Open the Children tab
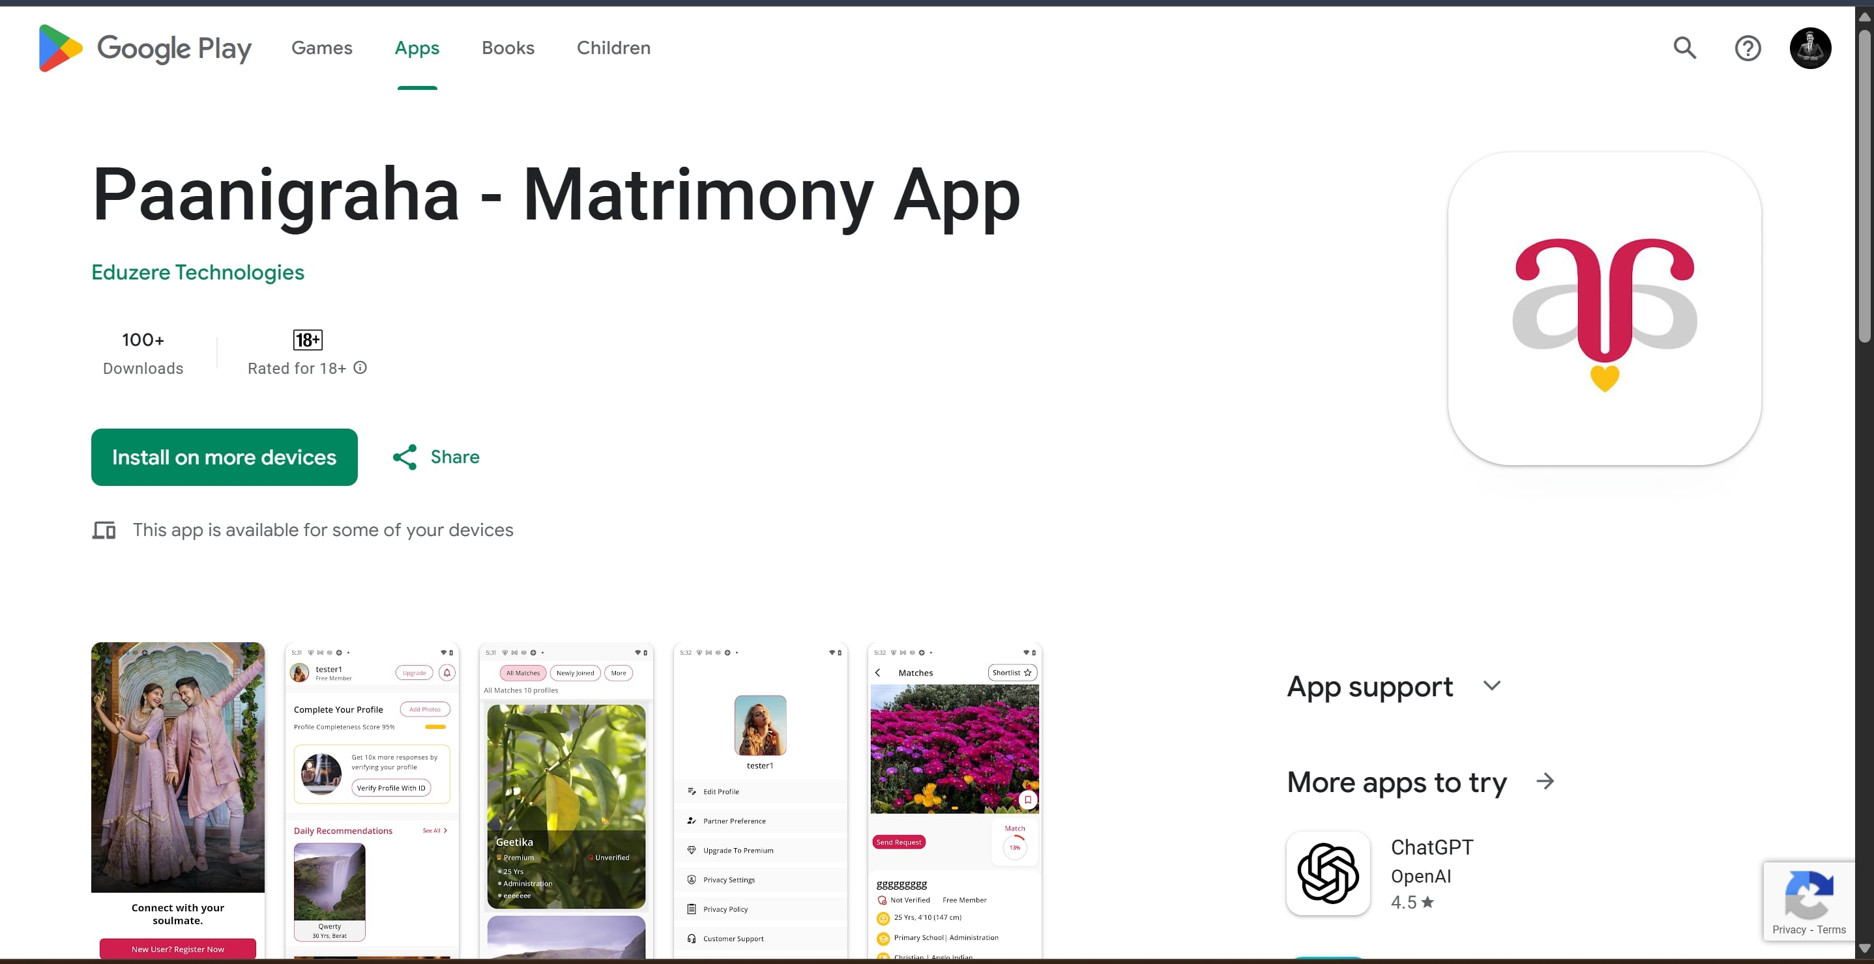This screenshot has width=1874, height=964. [613, 48]
